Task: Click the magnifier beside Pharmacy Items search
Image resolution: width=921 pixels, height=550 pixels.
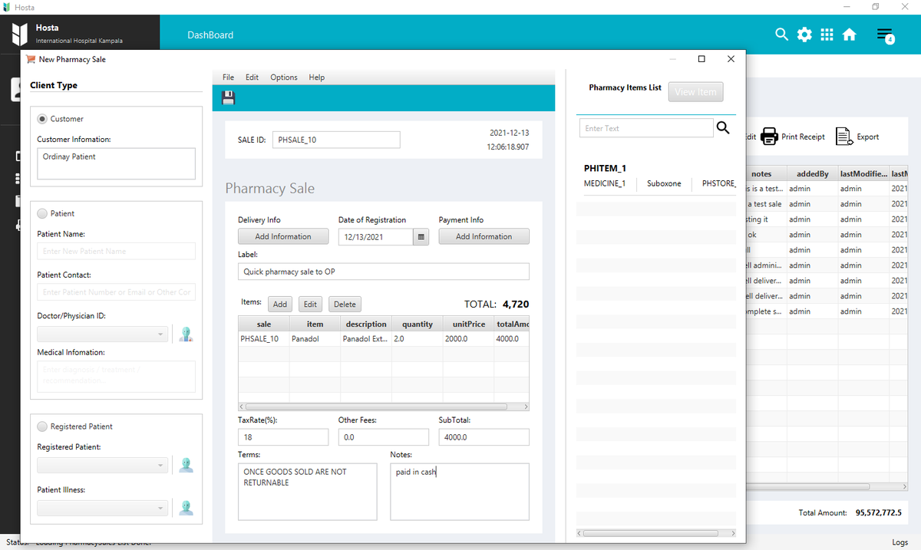Action: coord(722,128)
